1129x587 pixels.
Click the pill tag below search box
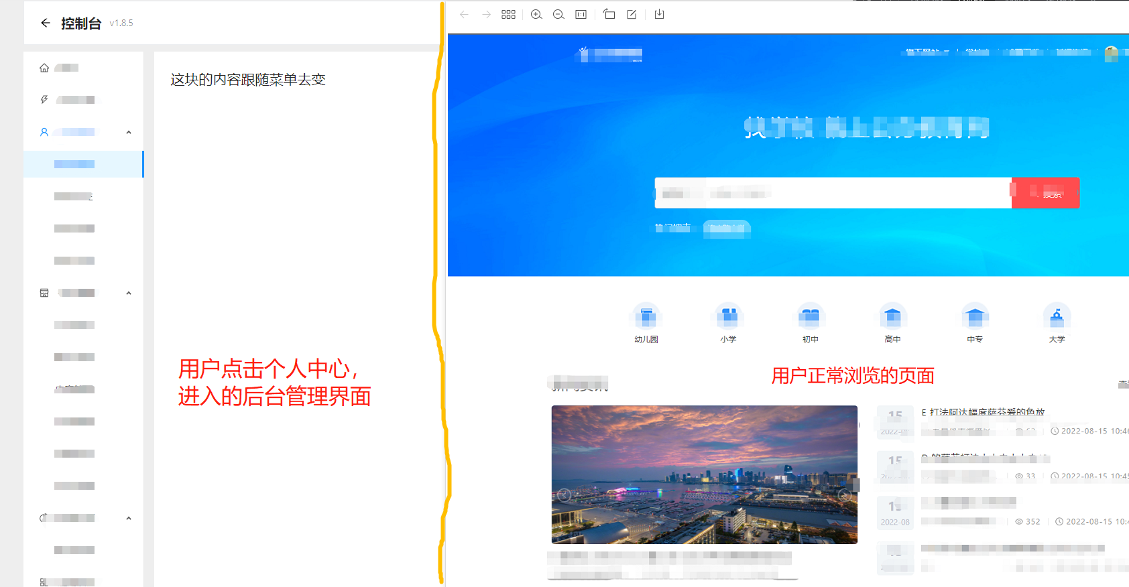pyautogui.click(x=727, y=229)
